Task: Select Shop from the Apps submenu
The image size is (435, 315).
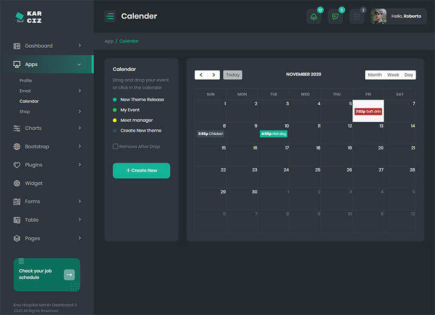Action: (x=24, y=111)
